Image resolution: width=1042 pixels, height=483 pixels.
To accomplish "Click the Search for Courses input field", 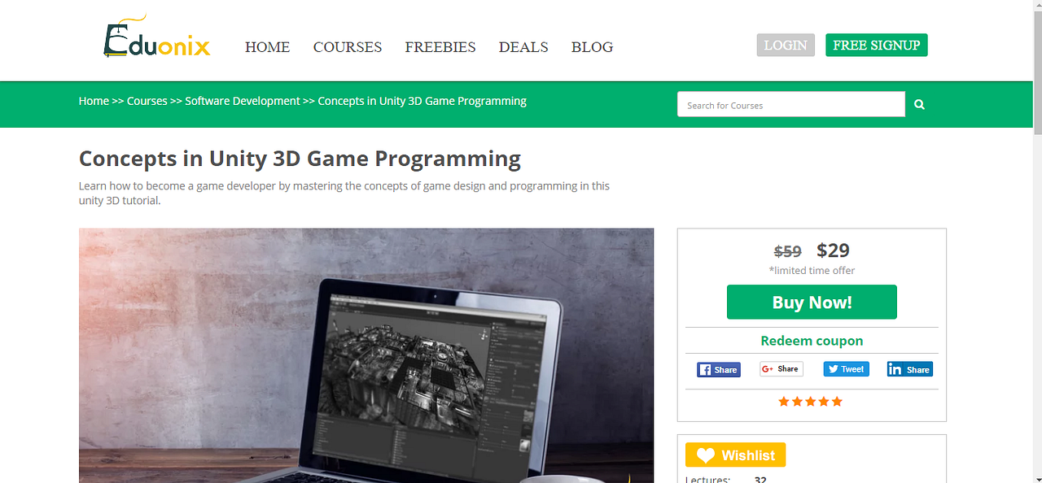I will click(790, 104).
